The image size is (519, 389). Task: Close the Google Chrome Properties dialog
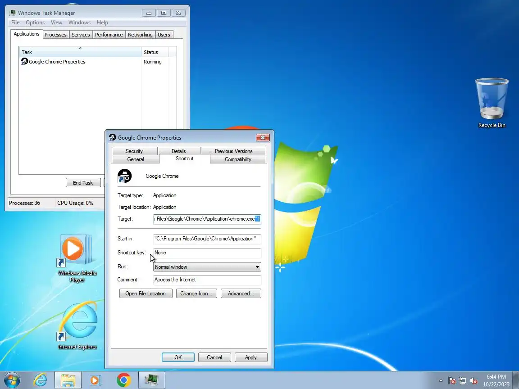point(263,137)
